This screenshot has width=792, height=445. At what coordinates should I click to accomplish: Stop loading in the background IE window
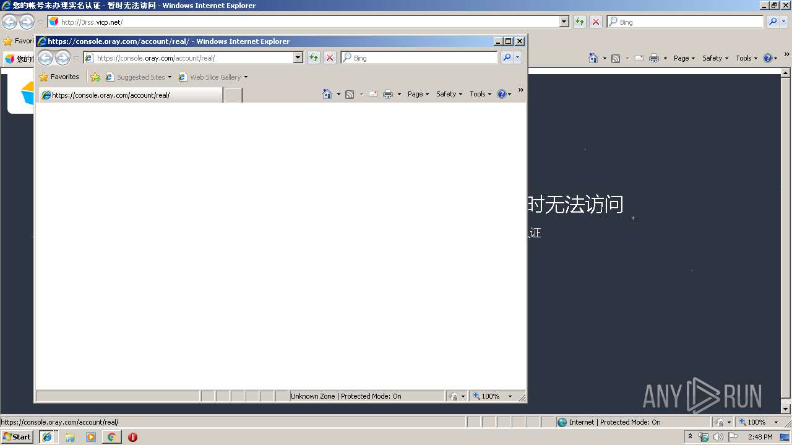coord(596,22)
